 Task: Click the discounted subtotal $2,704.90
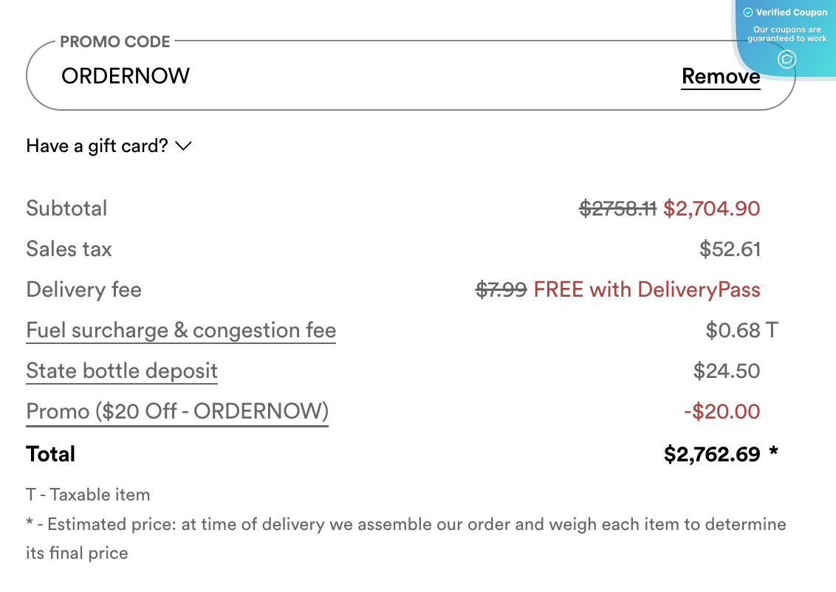pos(711,208)
